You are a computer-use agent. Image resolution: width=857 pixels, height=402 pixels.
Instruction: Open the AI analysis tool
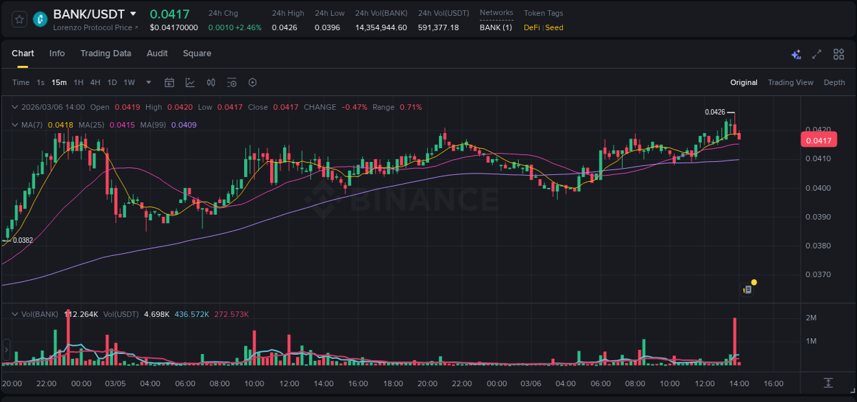pos(796,54)
